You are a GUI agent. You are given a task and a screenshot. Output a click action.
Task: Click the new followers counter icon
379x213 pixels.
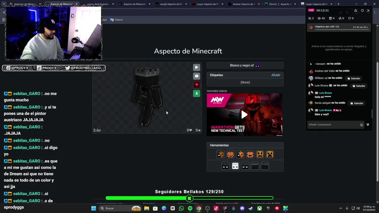[x=340, y=18]
